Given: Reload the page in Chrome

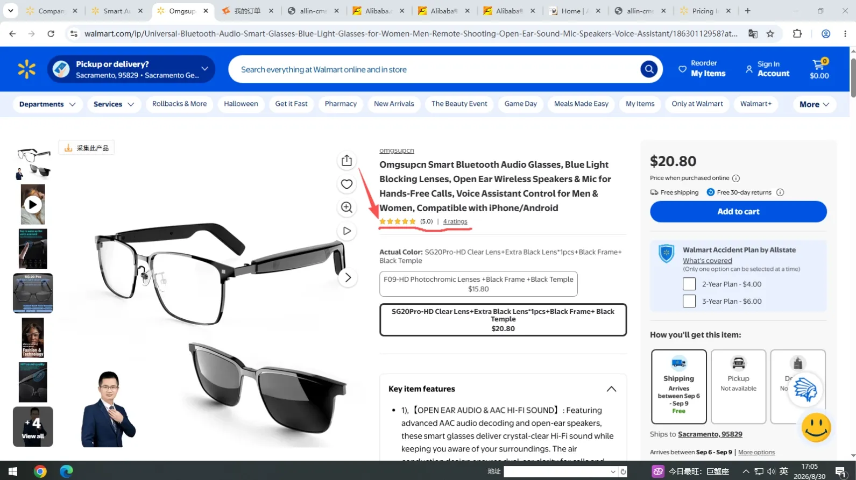Looking at the screenshot, I should click(x=51, y=34).
